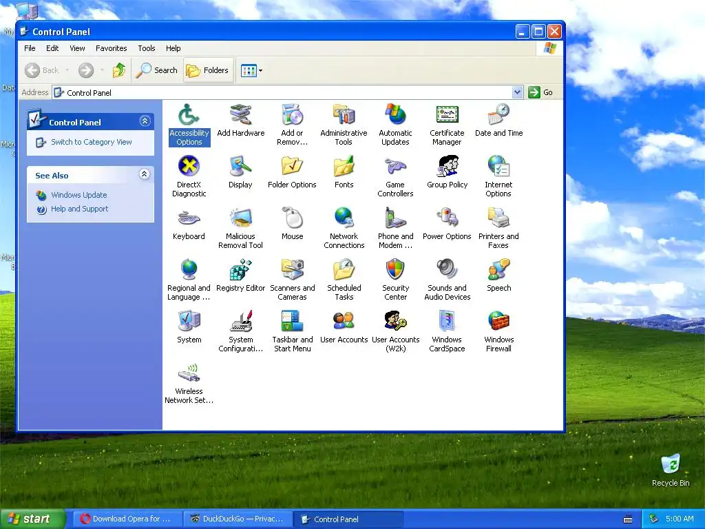
Task: Open System Configuration icon
Action: pyautogui.click(x=240, y=332)
